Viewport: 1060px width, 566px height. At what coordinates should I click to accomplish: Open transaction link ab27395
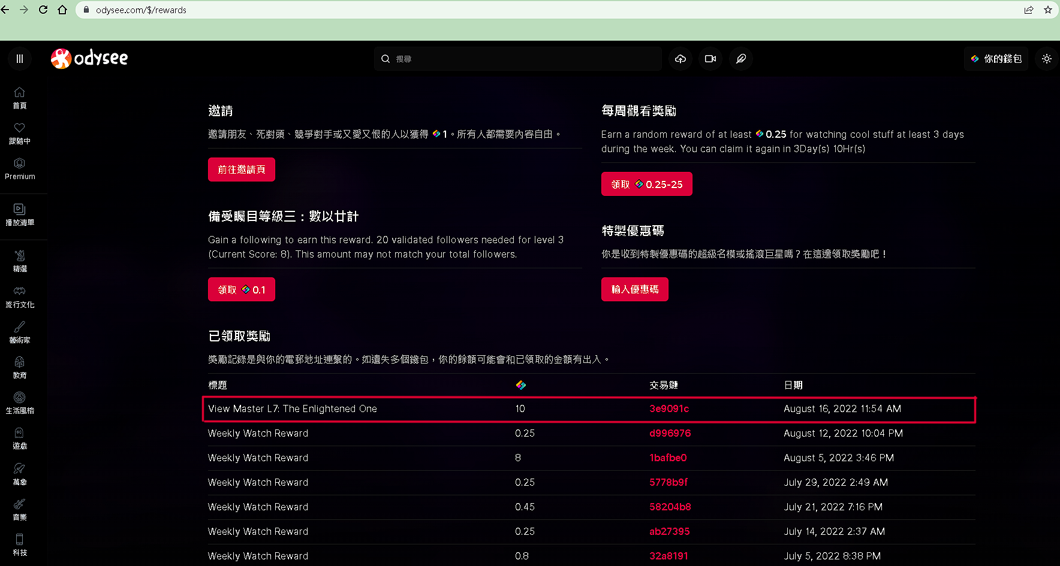coord(670,531)
